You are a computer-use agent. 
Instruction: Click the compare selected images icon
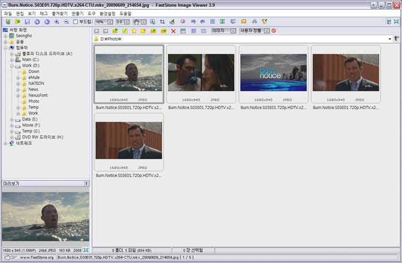click(x=212, y=22)
